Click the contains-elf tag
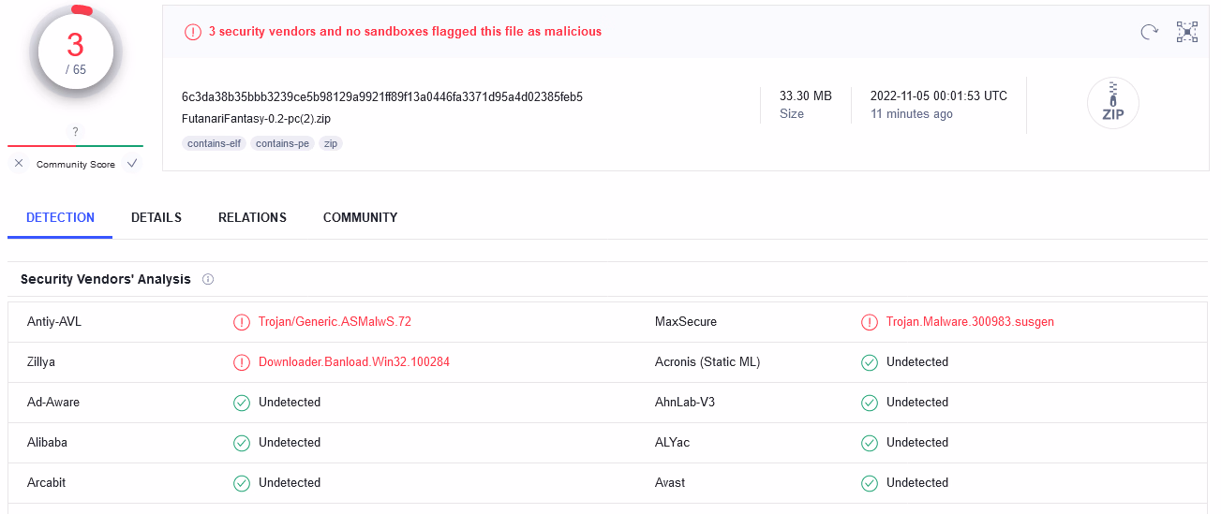The width and height of the screenshot is (1221, 514). click(x=215, y=143)
